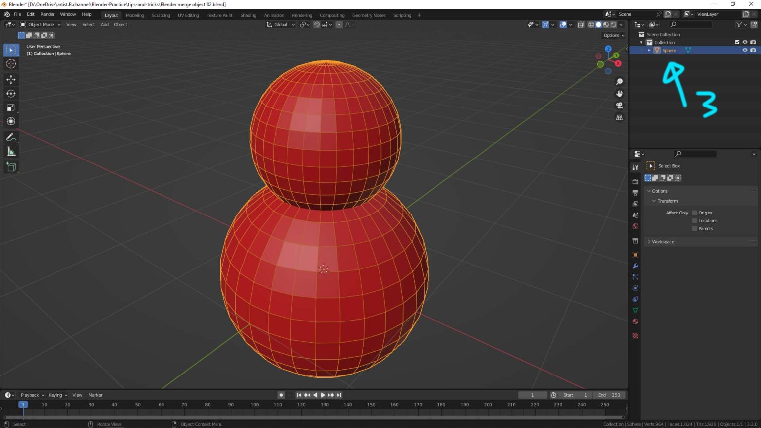This screenshot has height=428, width=761.
Task: Open Global transform orientation dropdown
Action: 280,24
